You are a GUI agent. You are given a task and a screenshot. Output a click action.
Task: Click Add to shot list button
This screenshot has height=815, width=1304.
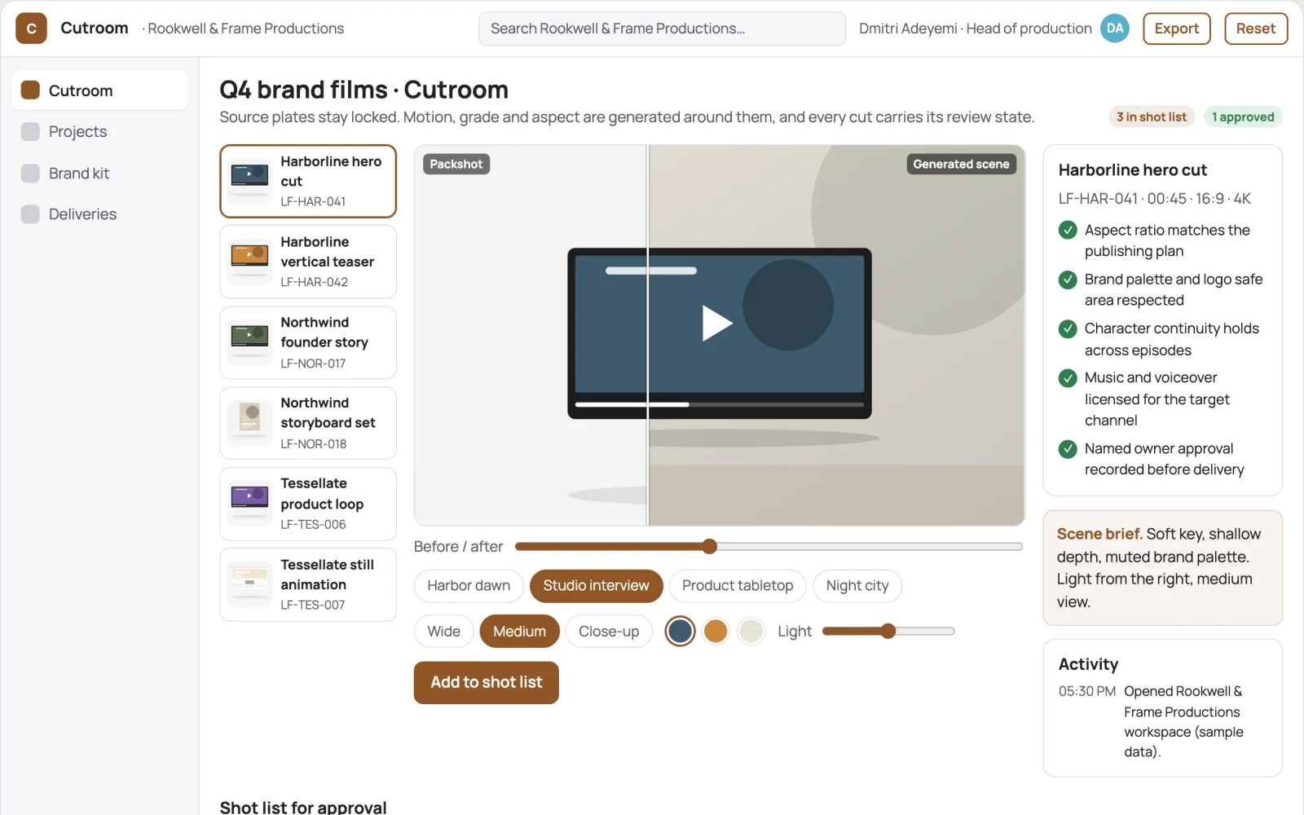[487, 682]
